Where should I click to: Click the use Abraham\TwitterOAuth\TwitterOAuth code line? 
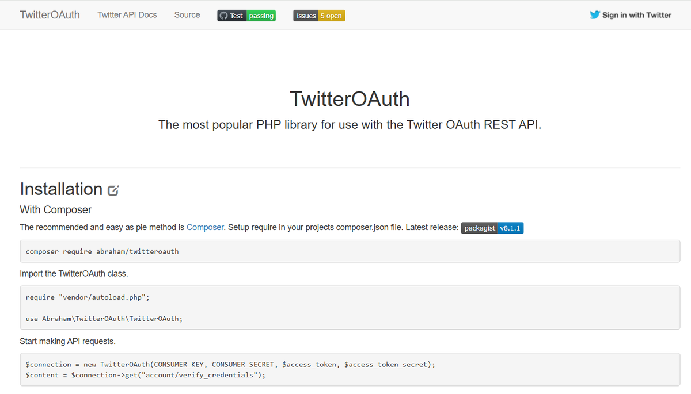pyautogui.click(x=104, y=318)
